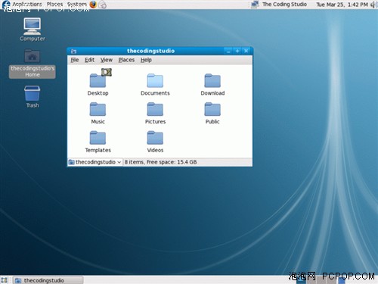Click The Coding Studio user name in panel

coord(284,5)
